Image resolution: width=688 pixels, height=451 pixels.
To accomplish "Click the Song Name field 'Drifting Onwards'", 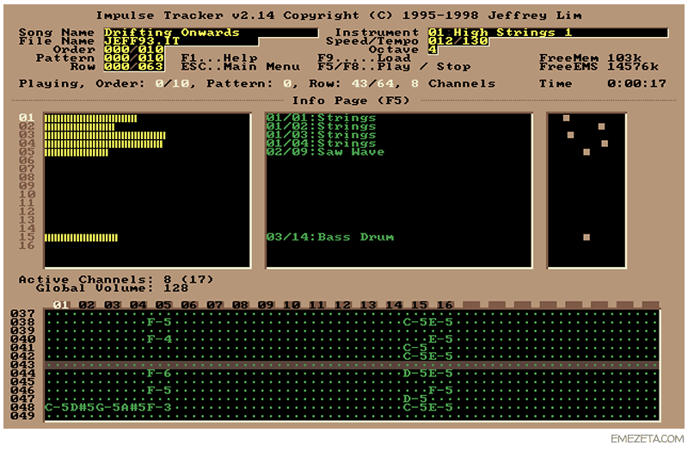I will click(x=211, y=33).
